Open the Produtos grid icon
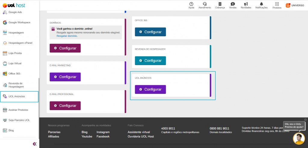This screenshot has width=308, height=148. click(277, 5)
